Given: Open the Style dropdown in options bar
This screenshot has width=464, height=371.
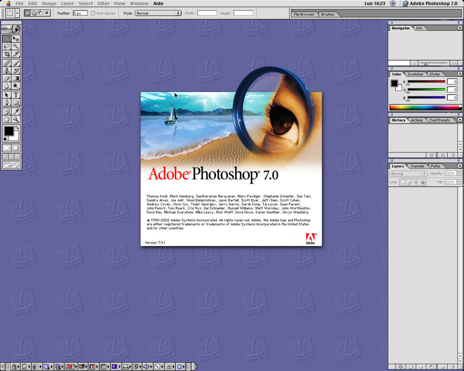Looking at the screenshot, I should (x=158, y=13).
